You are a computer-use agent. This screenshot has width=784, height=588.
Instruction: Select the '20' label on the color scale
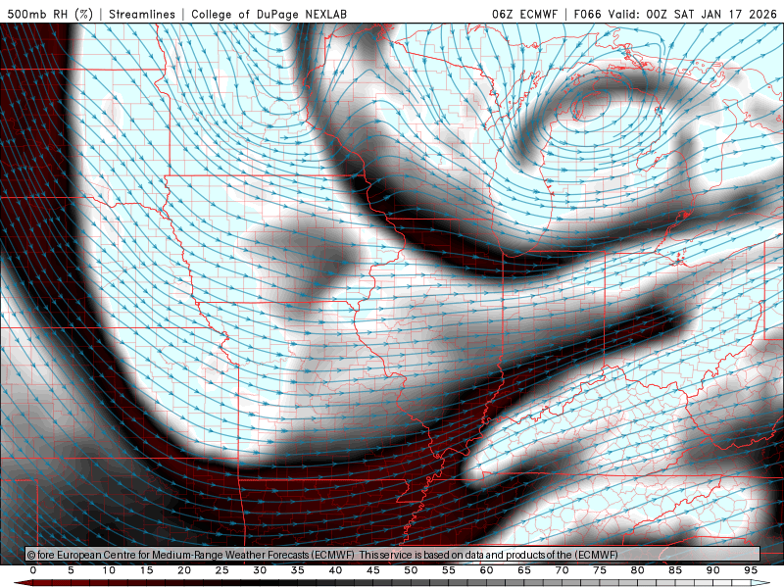(x=184, y=570)
